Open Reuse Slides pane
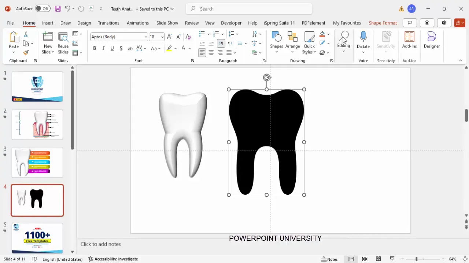This screenshot has height=263, width=469. pyautogui.click(x=63, y=43)
